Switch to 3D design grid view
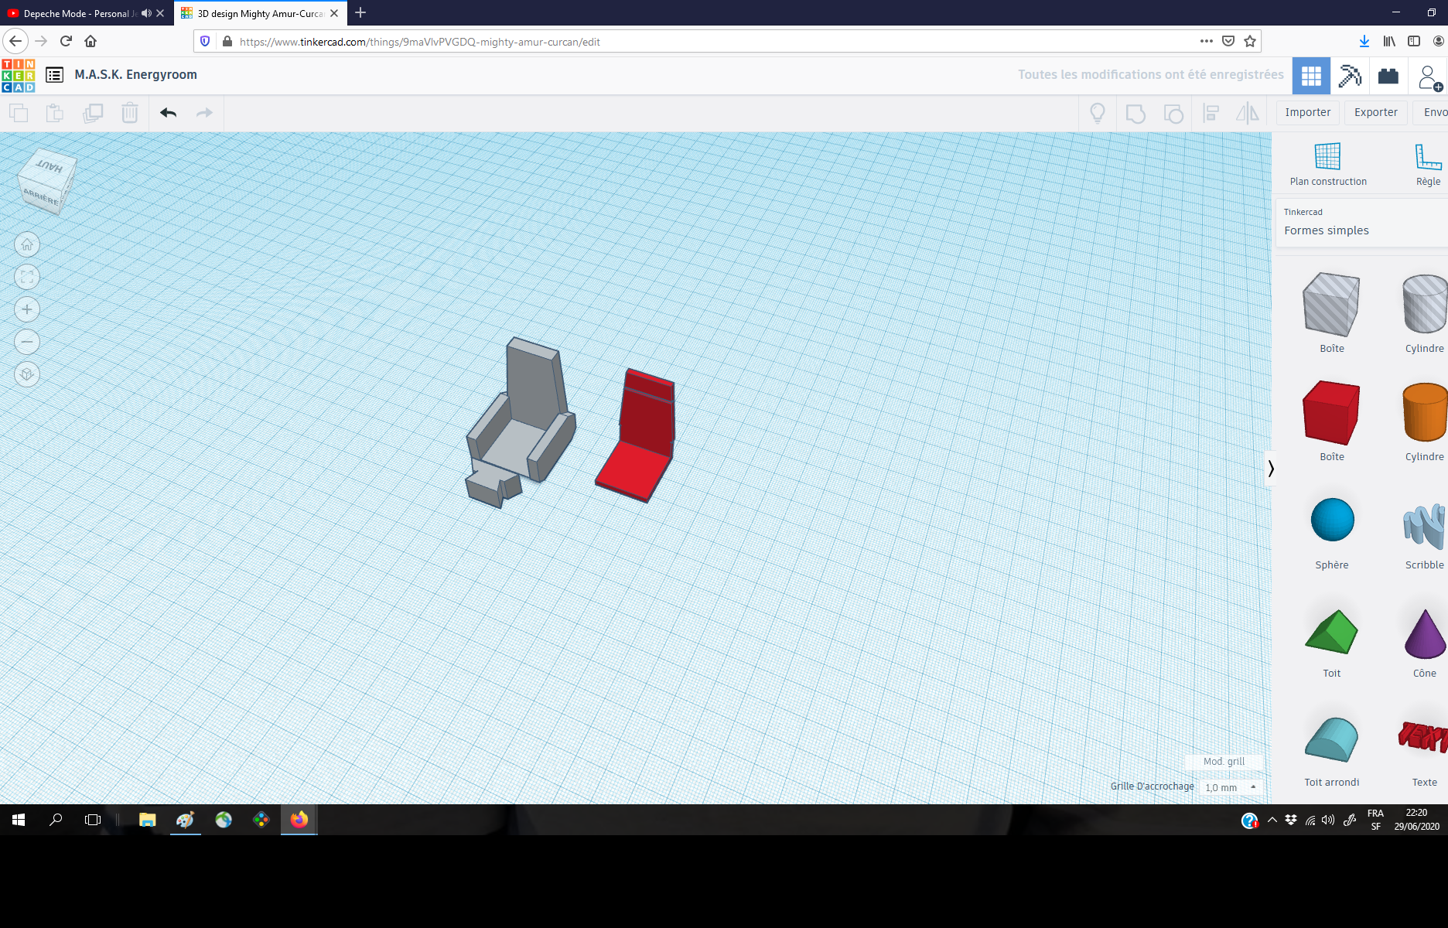This screenshot has height=928, width=1448. pos(1311,76)
